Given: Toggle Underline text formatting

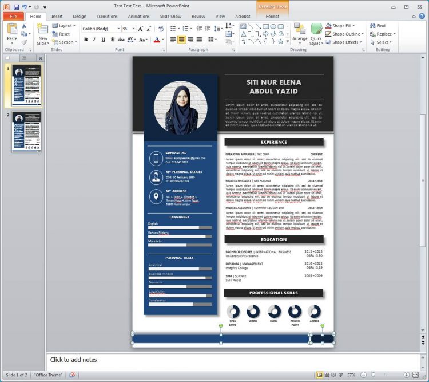Looking at the screenshot, I should point(104,40).
